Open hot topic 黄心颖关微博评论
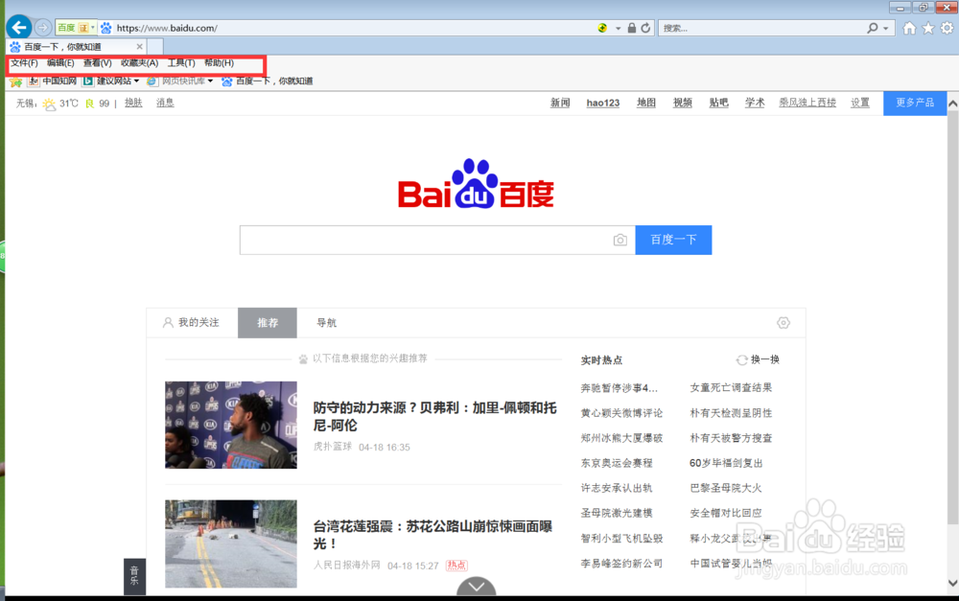 (x=621, y=413)
